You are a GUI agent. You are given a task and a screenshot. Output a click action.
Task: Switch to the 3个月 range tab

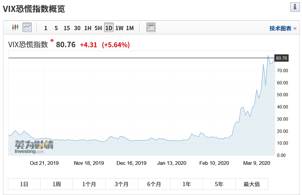coord(121,184)
